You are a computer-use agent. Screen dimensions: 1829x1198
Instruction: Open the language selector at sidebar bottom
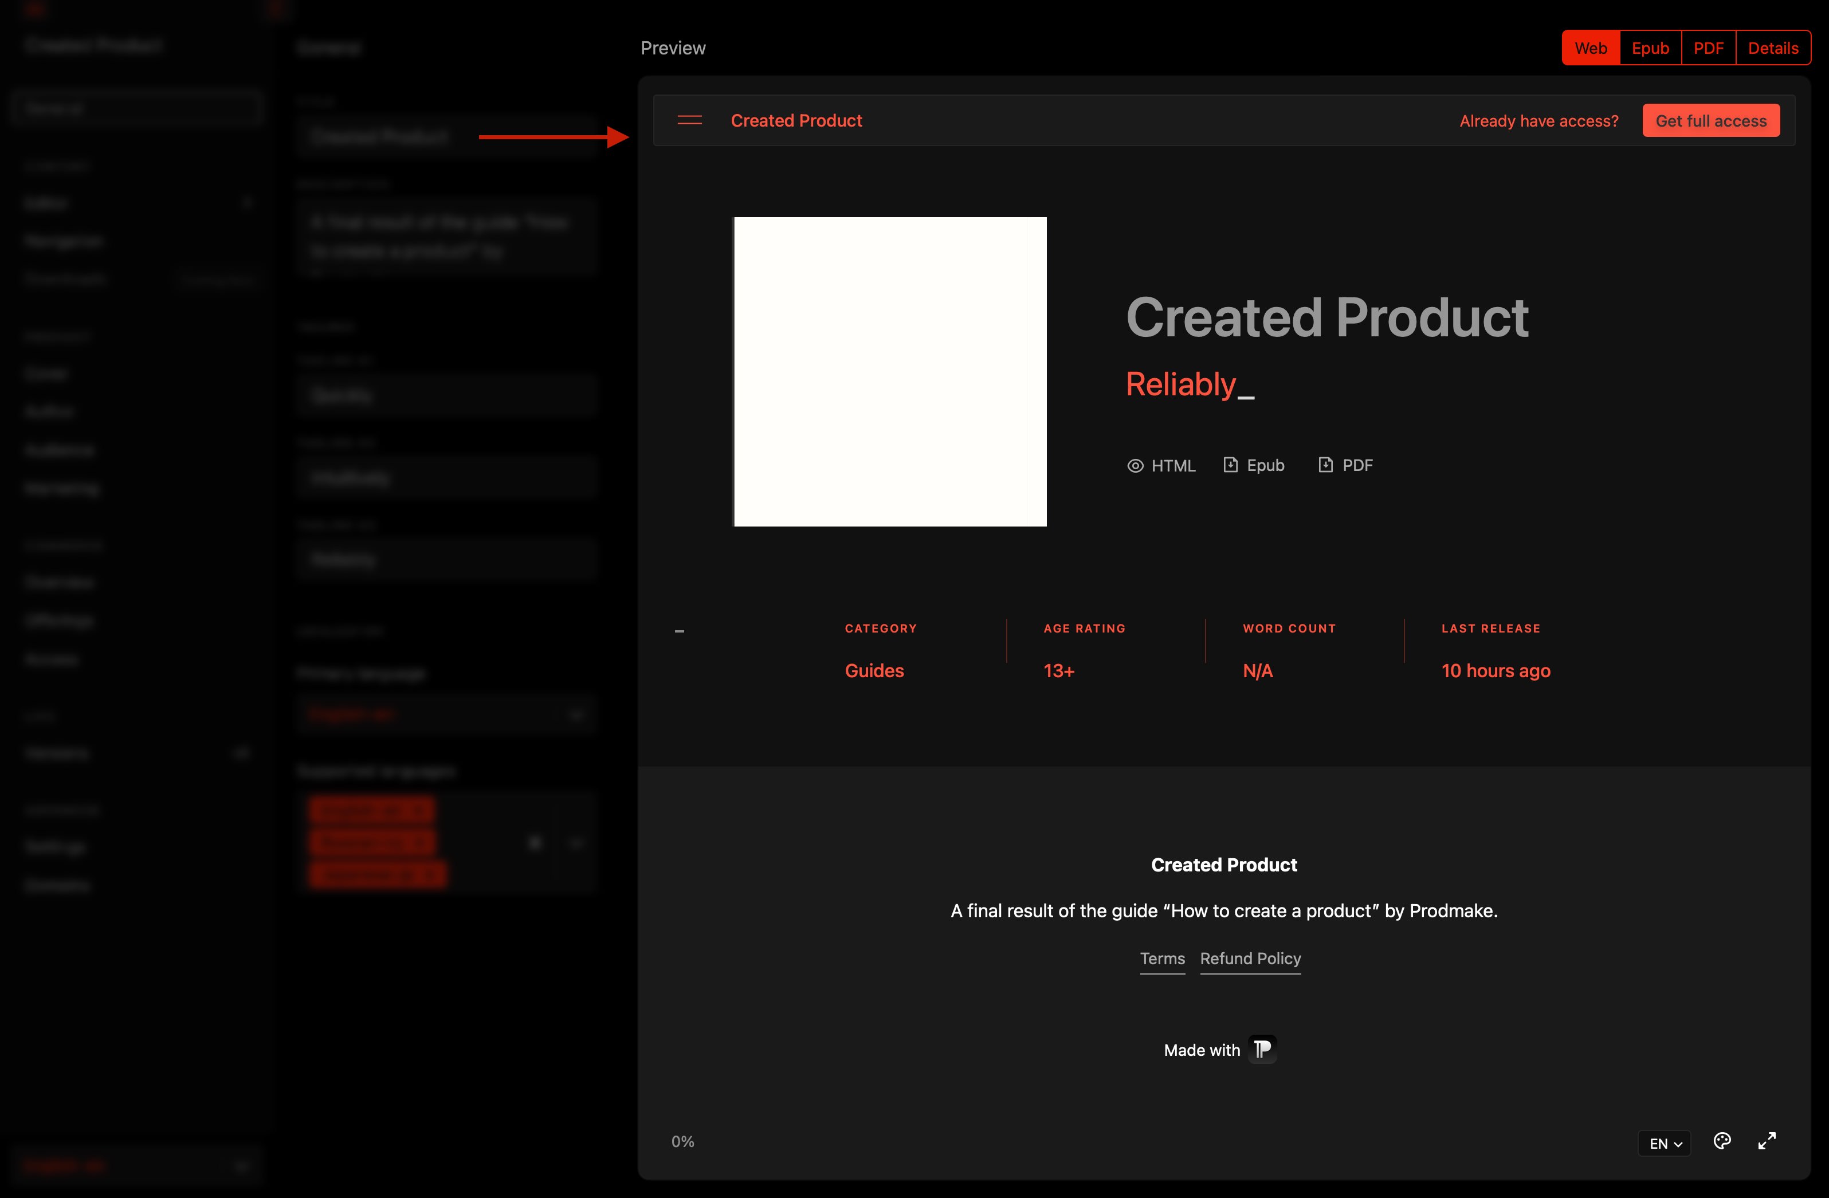137,1166
